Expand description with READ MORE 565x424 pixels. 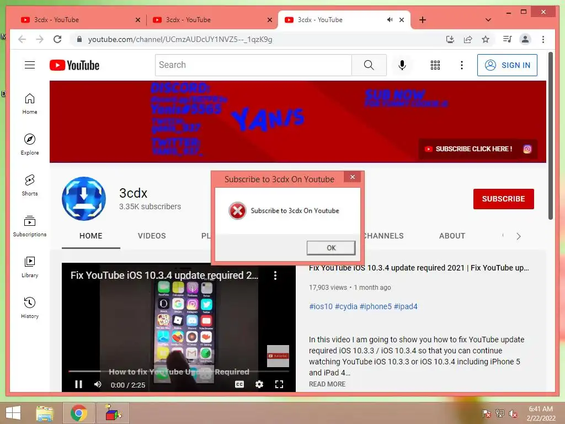click(327, 384)
